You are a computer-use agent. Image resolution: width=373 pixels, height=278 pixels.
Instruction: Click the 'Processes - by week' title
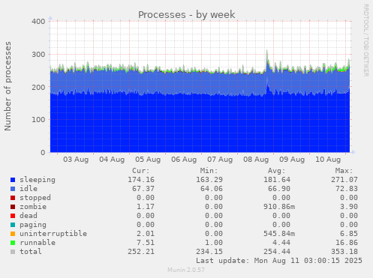(x=187, y=14)
